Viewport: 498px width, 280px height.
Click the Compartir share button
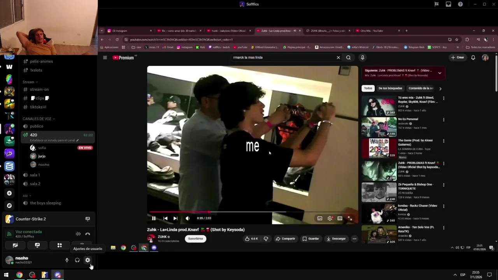click(x=286, y=239)
